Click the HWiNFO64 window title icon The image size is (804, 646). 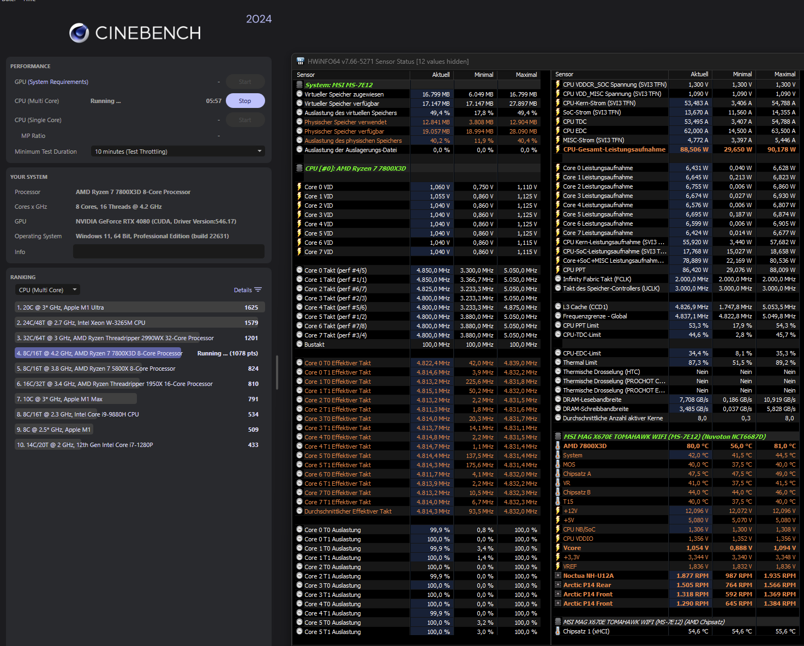pos(300,61)
